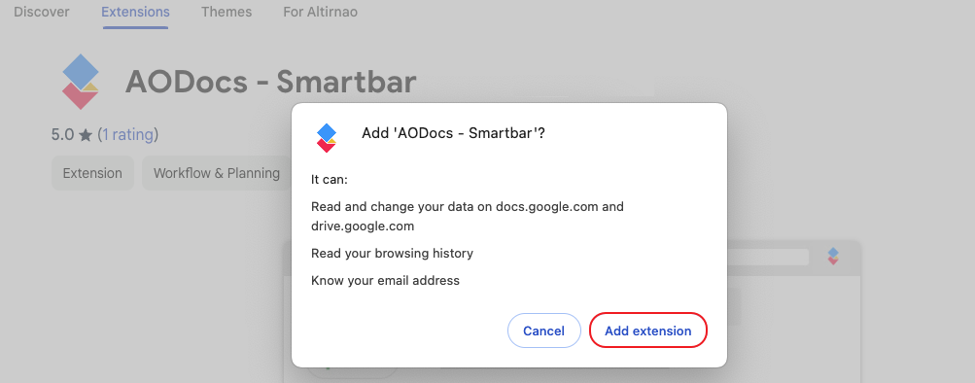
Task: Click the AODocs logo beside the page title
Action: 81,82
